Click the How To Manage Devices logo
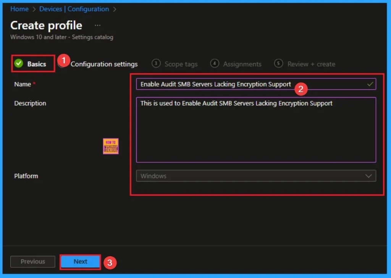 pyautogui.click(x=111, y=146)
